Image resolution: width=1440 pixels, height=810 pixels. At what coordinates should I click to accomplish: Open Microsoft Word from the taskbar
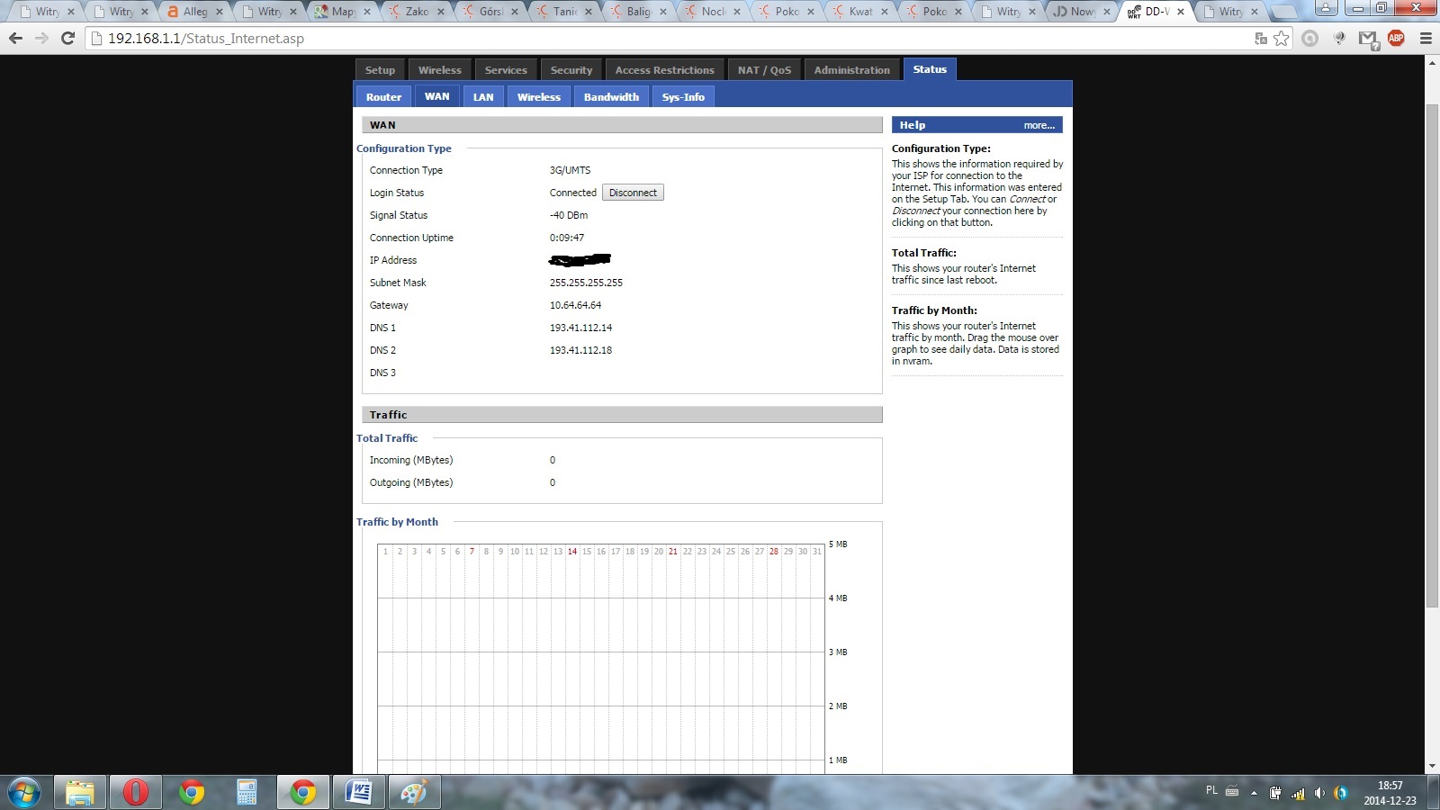[358, 792]
